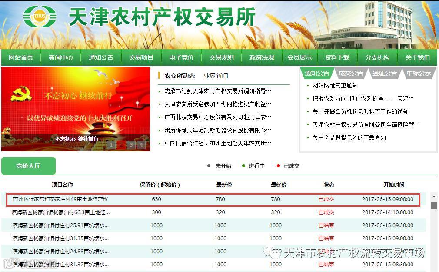439x272 pixels.
Task: Open project 滨海新区杨家泊镇杨家泊村66.3亩土地经
Action: click(x=60, y=212)
